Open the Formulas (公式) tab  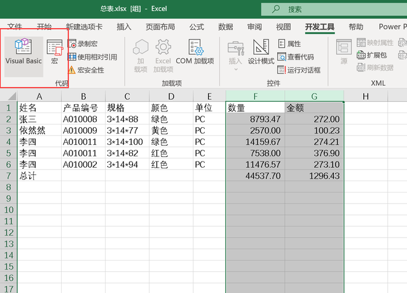pos(197,27)
